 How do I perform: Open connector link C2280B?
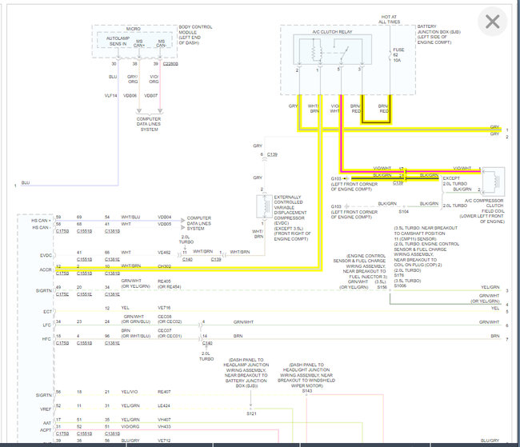[170, 64]
